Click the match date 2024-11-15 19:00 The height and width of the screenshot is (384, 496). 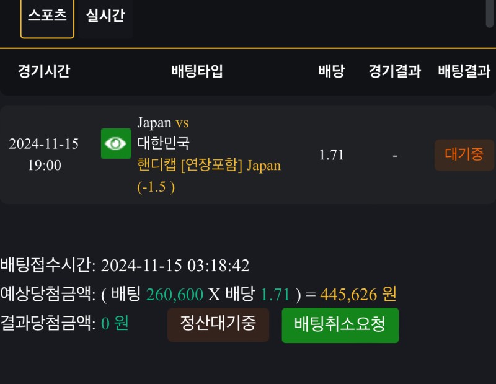(x=44, y=154)
